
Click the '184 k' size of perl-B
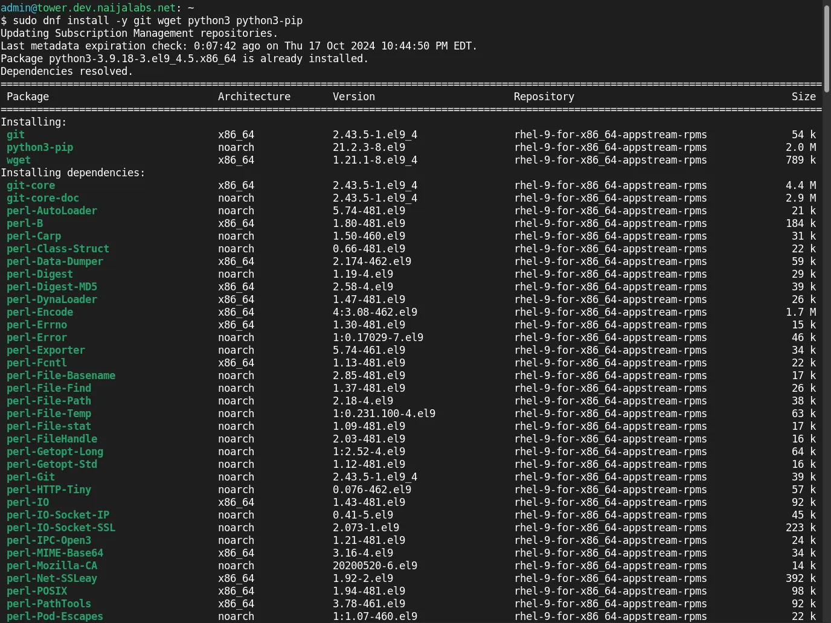pyautogui.click(x=801, y=223)
